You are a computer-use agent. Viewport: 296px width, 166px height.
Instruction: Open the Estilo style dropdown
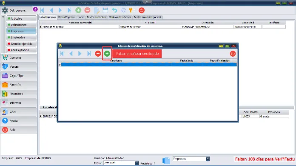click(x=137, y=163)
